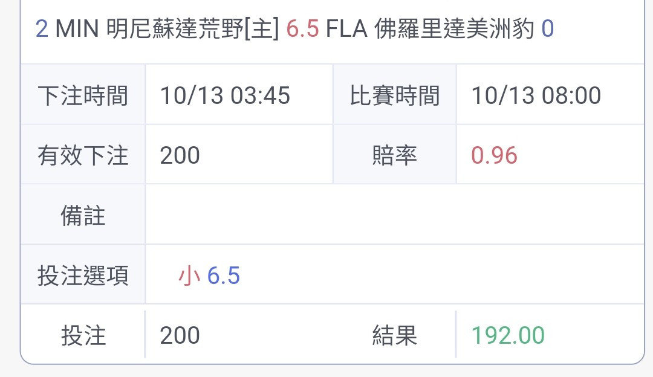This screenshot has height=377, width=653.
Task: Click the 投注選項 label cell
Action: (83, 275)
